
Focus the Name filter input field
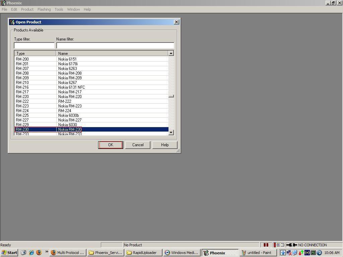[115, 46]
